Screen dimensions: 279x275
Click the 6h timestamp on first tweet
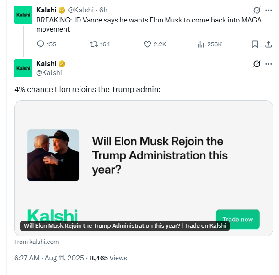[x=103, y=10]
